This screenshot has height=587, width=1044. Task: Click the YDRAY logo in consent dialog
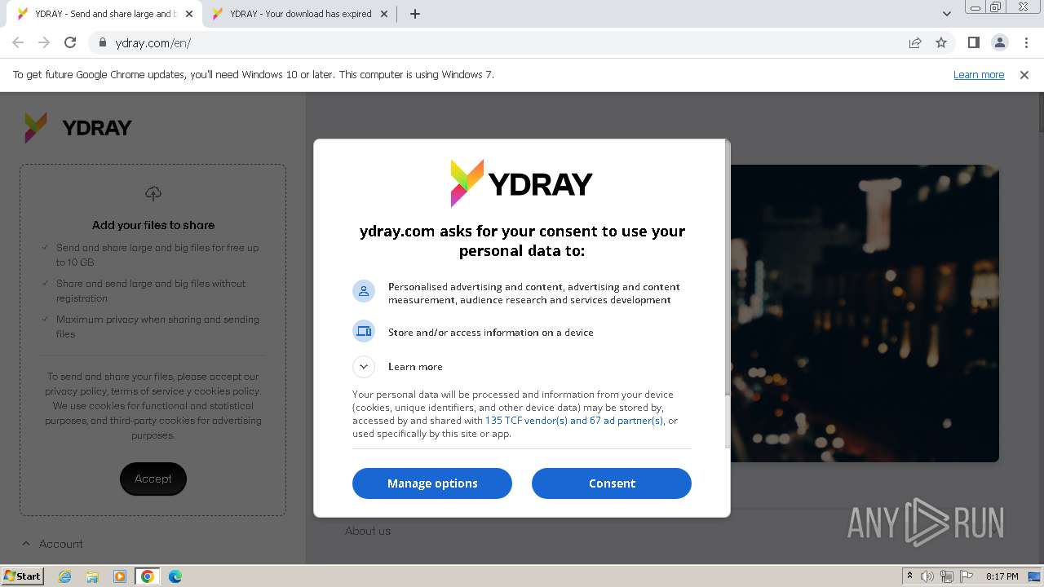tap(522, 183)
